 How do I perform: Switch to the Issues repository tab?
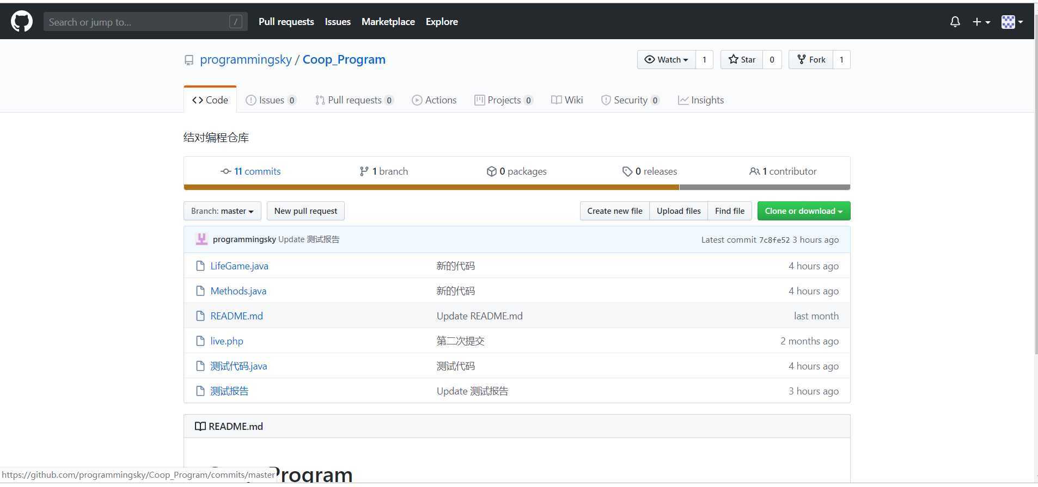pyautogui.click(x=271, y=100)
